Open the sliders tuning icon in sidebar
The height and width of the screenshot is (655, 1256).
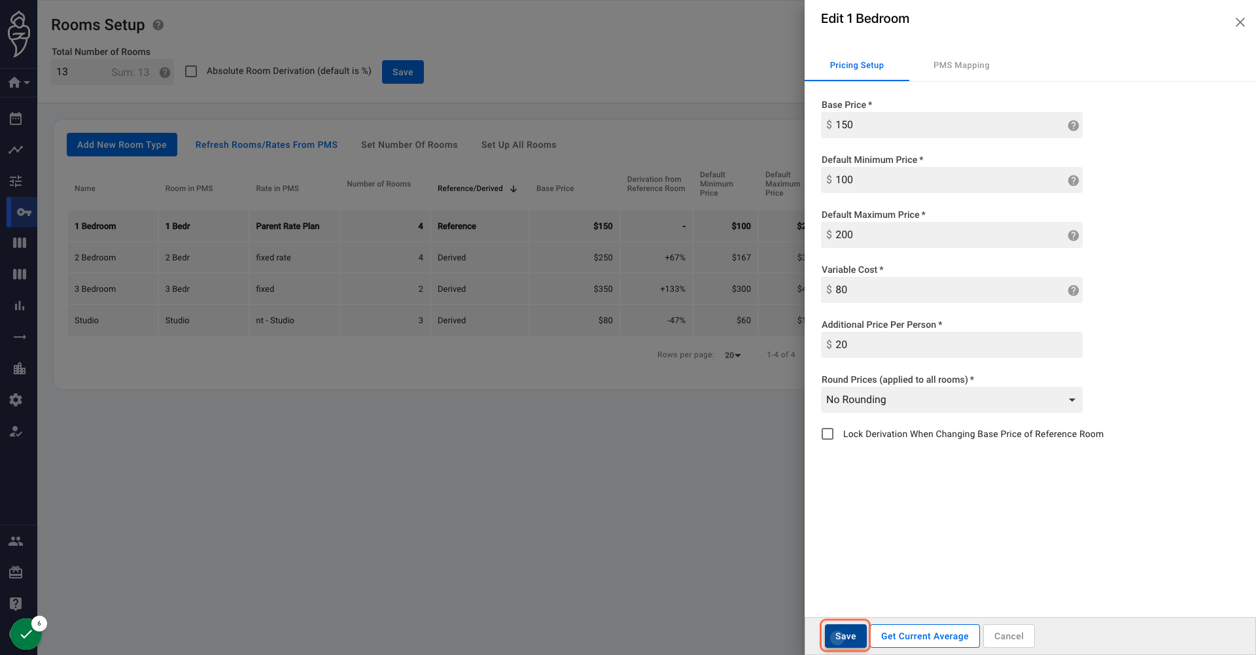tap(16, 181)
